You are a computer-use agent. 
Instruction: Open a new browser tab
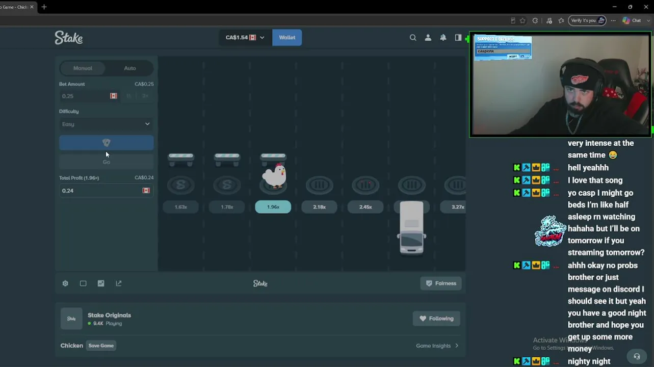pos(44,7)
